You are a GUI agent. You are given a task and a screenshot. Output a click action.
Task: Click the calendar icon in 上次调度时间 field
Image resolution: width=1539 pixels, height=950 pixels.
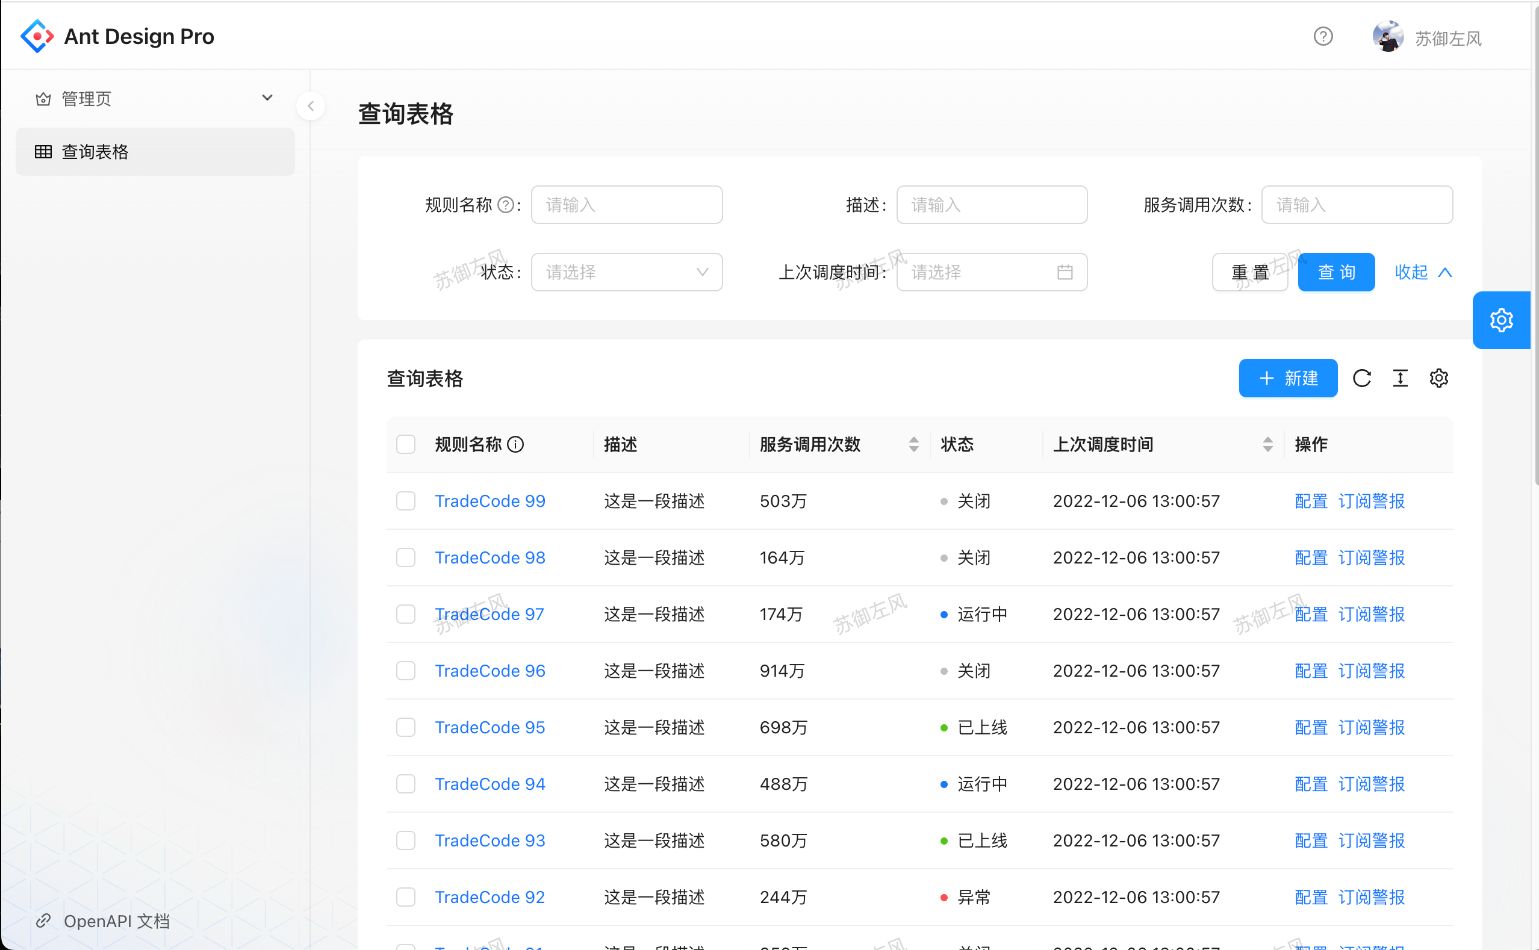(x=1065, y=272)
